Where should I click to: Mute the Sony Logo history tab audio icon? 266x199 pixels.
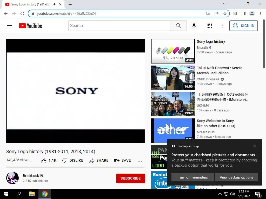click(55, 4)
